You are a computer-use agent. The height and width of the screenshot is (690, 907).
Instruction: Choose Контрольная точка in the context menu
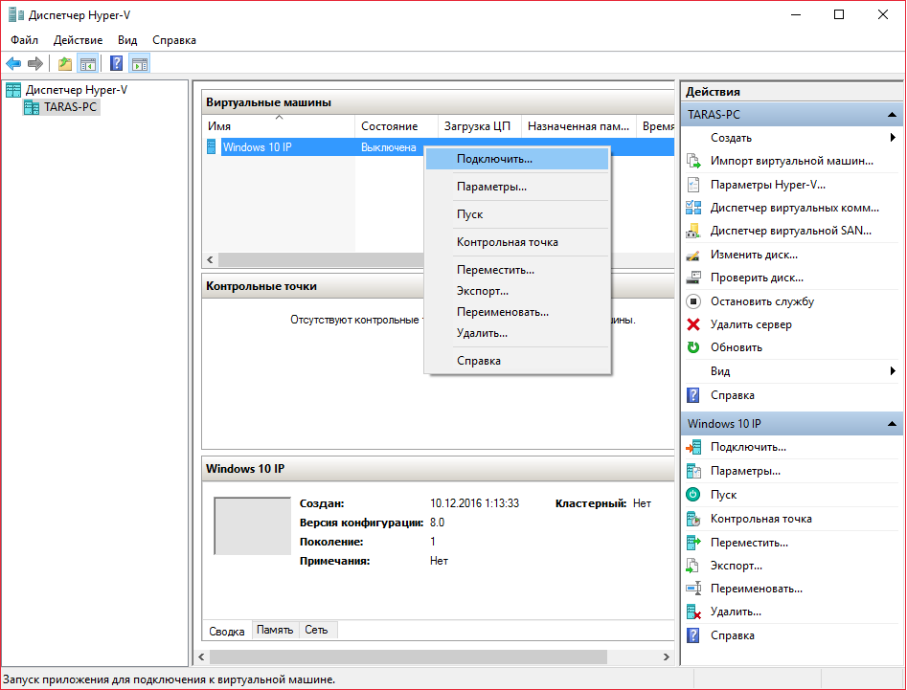coord(517,242)
